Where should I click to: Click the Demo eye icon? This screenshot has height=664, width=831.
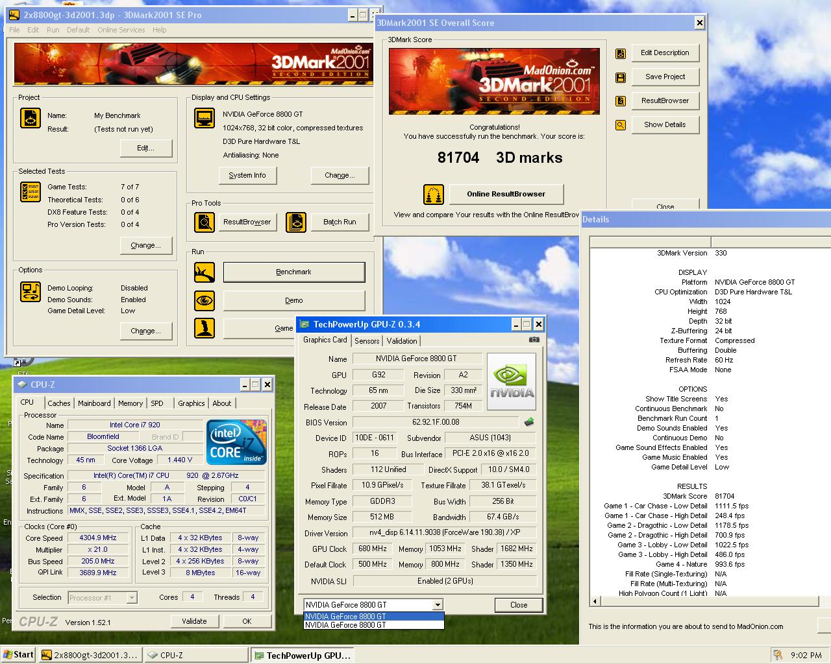point(205,301)
